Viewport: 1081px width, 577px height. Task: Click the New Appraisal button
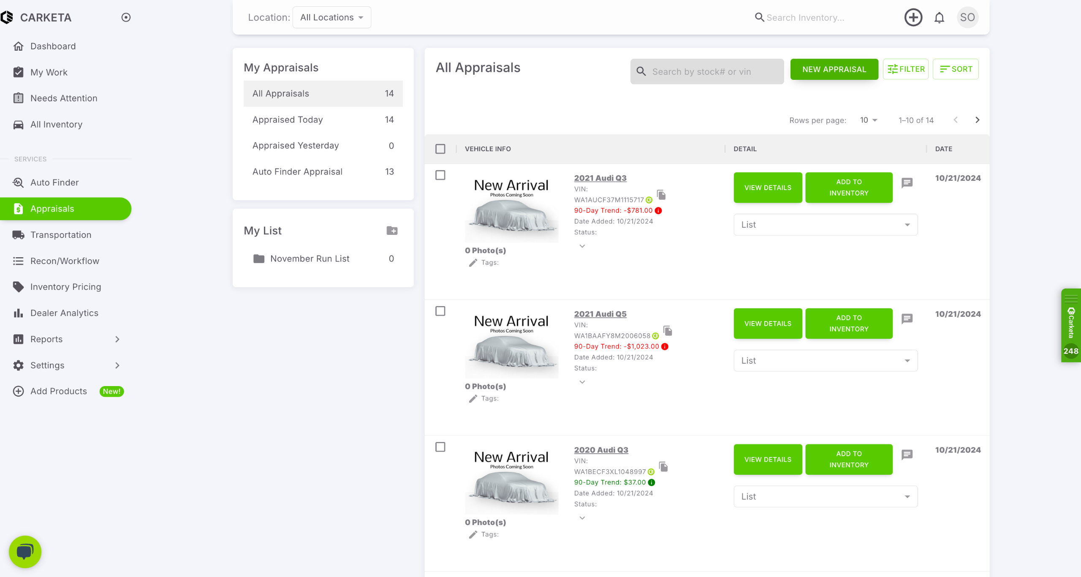tap(834, 69)
